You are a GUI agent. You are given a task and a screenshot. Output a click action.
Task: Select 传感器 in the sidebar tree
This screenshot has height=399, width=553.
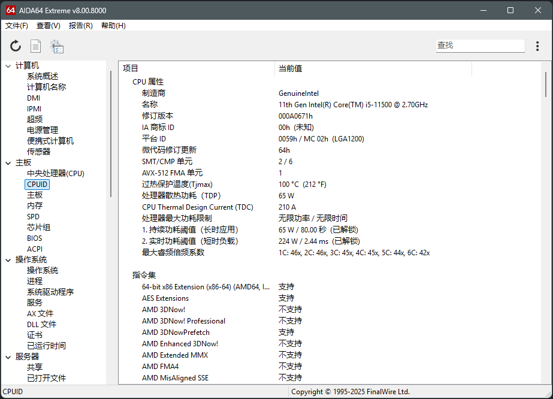[38, 152]
